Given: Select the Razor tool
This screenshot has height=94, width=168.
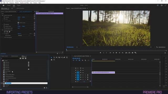Looking at the screenshot, I should (59, 57).
